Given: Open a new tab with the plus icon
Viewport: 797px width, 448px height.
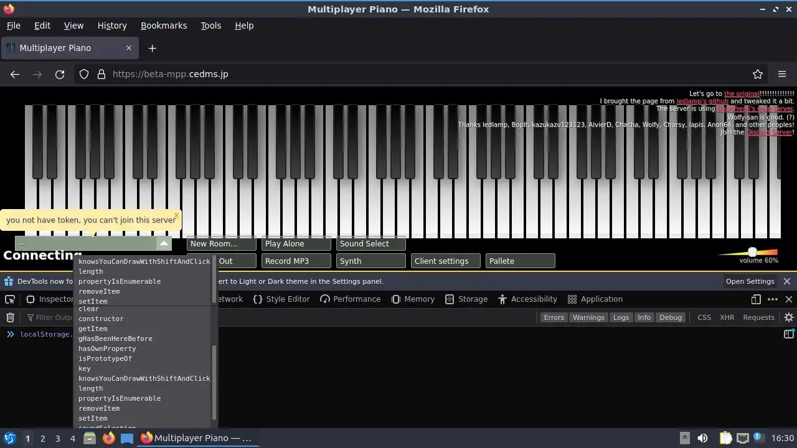Looking at the screenshot, I should pyautogui.click(x=152, y=48).
